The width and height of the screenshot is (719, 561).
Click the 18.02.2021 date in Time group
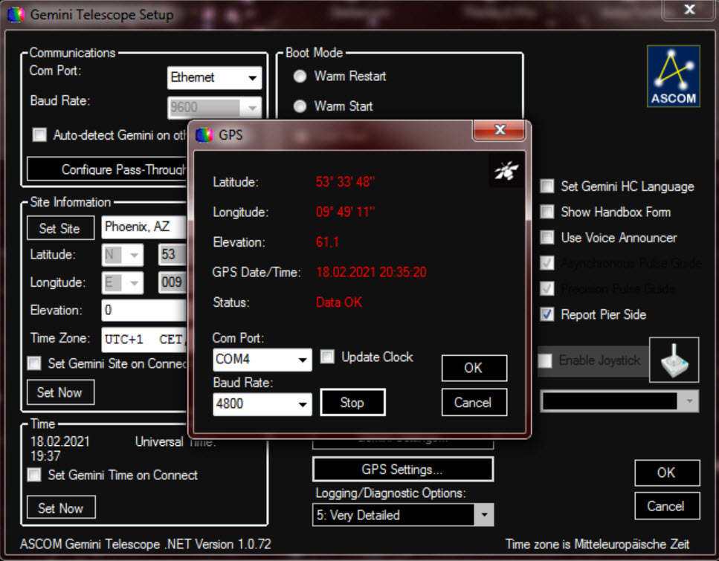click(60, 441)
